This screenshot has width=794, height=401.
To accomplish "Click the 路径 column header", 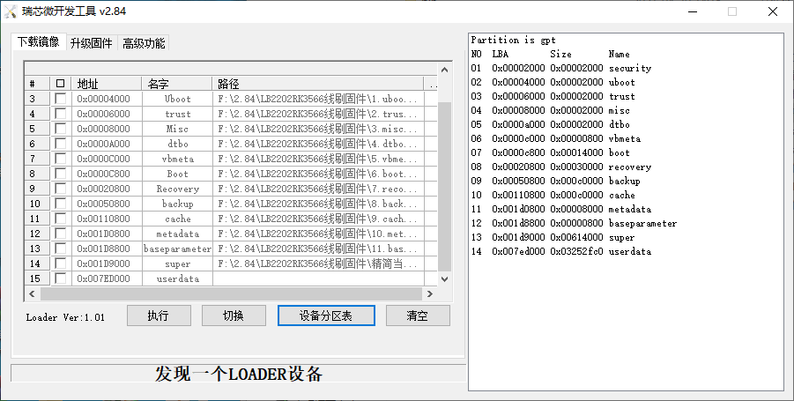I will coord(317,84).
